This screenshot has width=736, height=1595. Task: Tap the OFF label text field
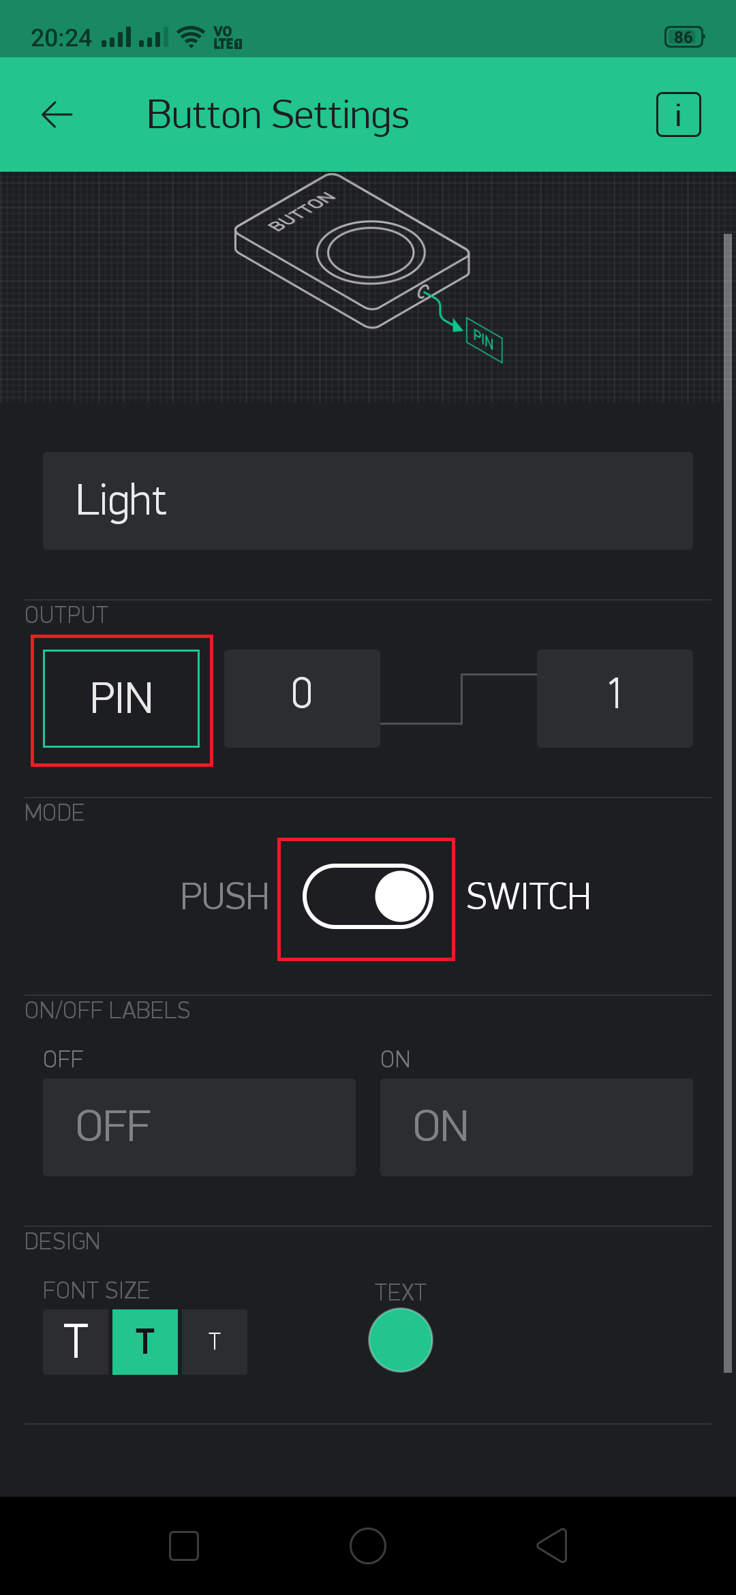pos(199,1127)
